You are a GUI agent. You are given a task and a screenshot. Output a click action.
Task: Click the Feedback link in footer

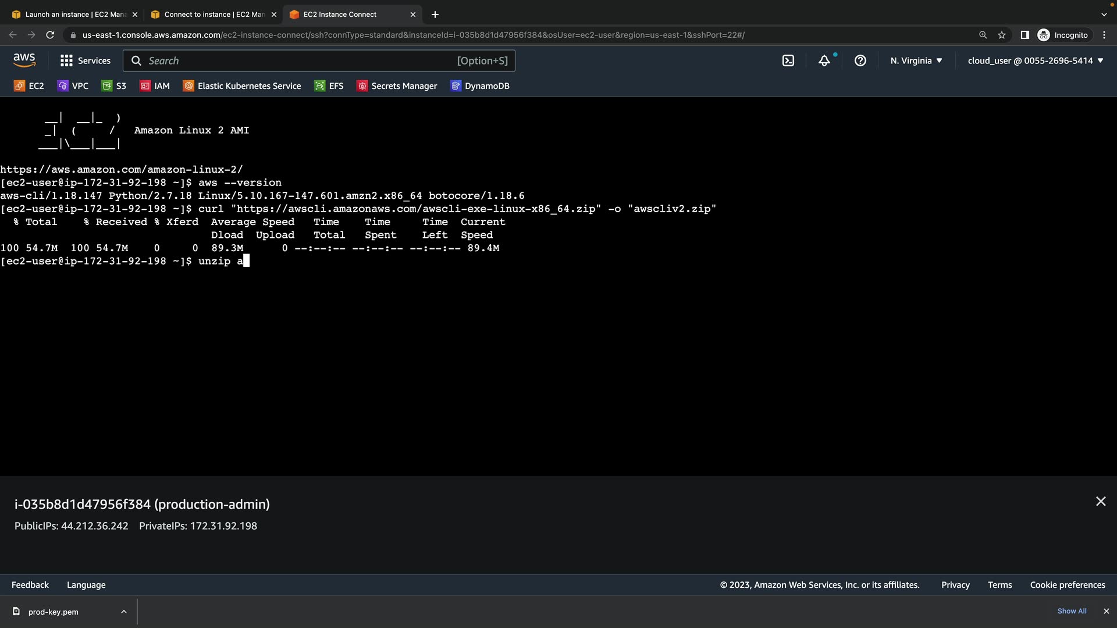click(x=30, y=585)
